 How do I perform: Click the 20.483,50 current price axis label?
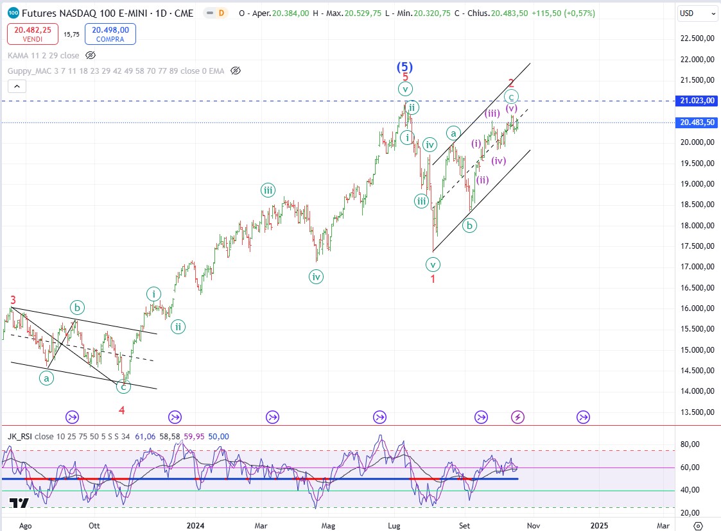tap(697, 122)
